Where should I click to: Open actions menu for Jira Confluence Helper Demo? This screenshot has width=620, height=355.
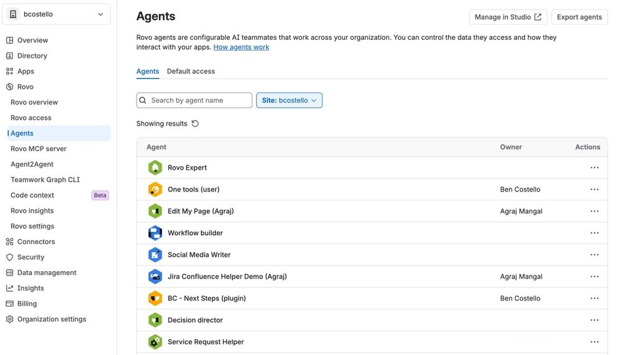pos(595,276)
